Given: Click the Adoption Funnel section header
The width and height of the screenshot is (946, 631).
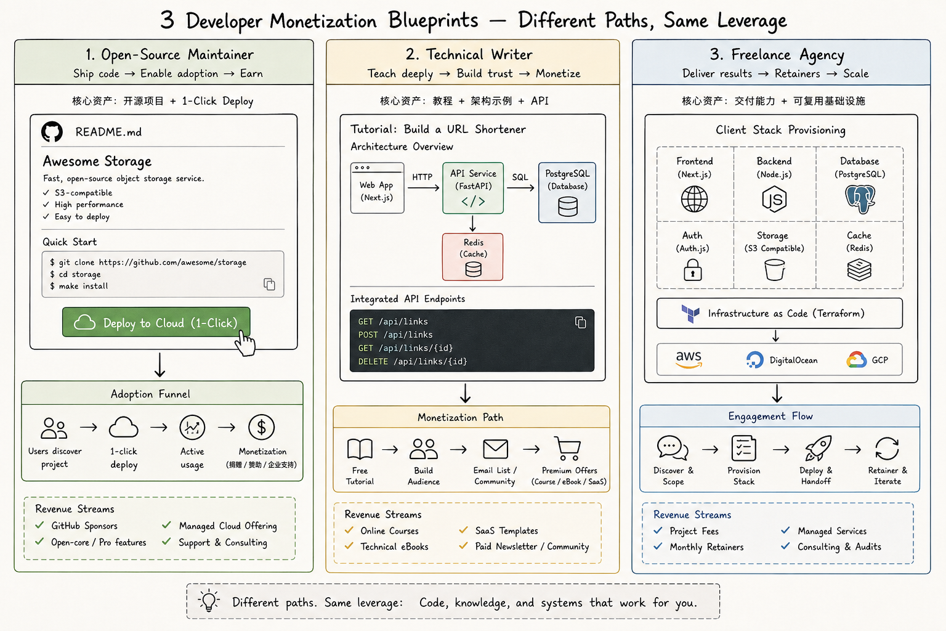Looking at the screenshot, I should coord(163,393).
